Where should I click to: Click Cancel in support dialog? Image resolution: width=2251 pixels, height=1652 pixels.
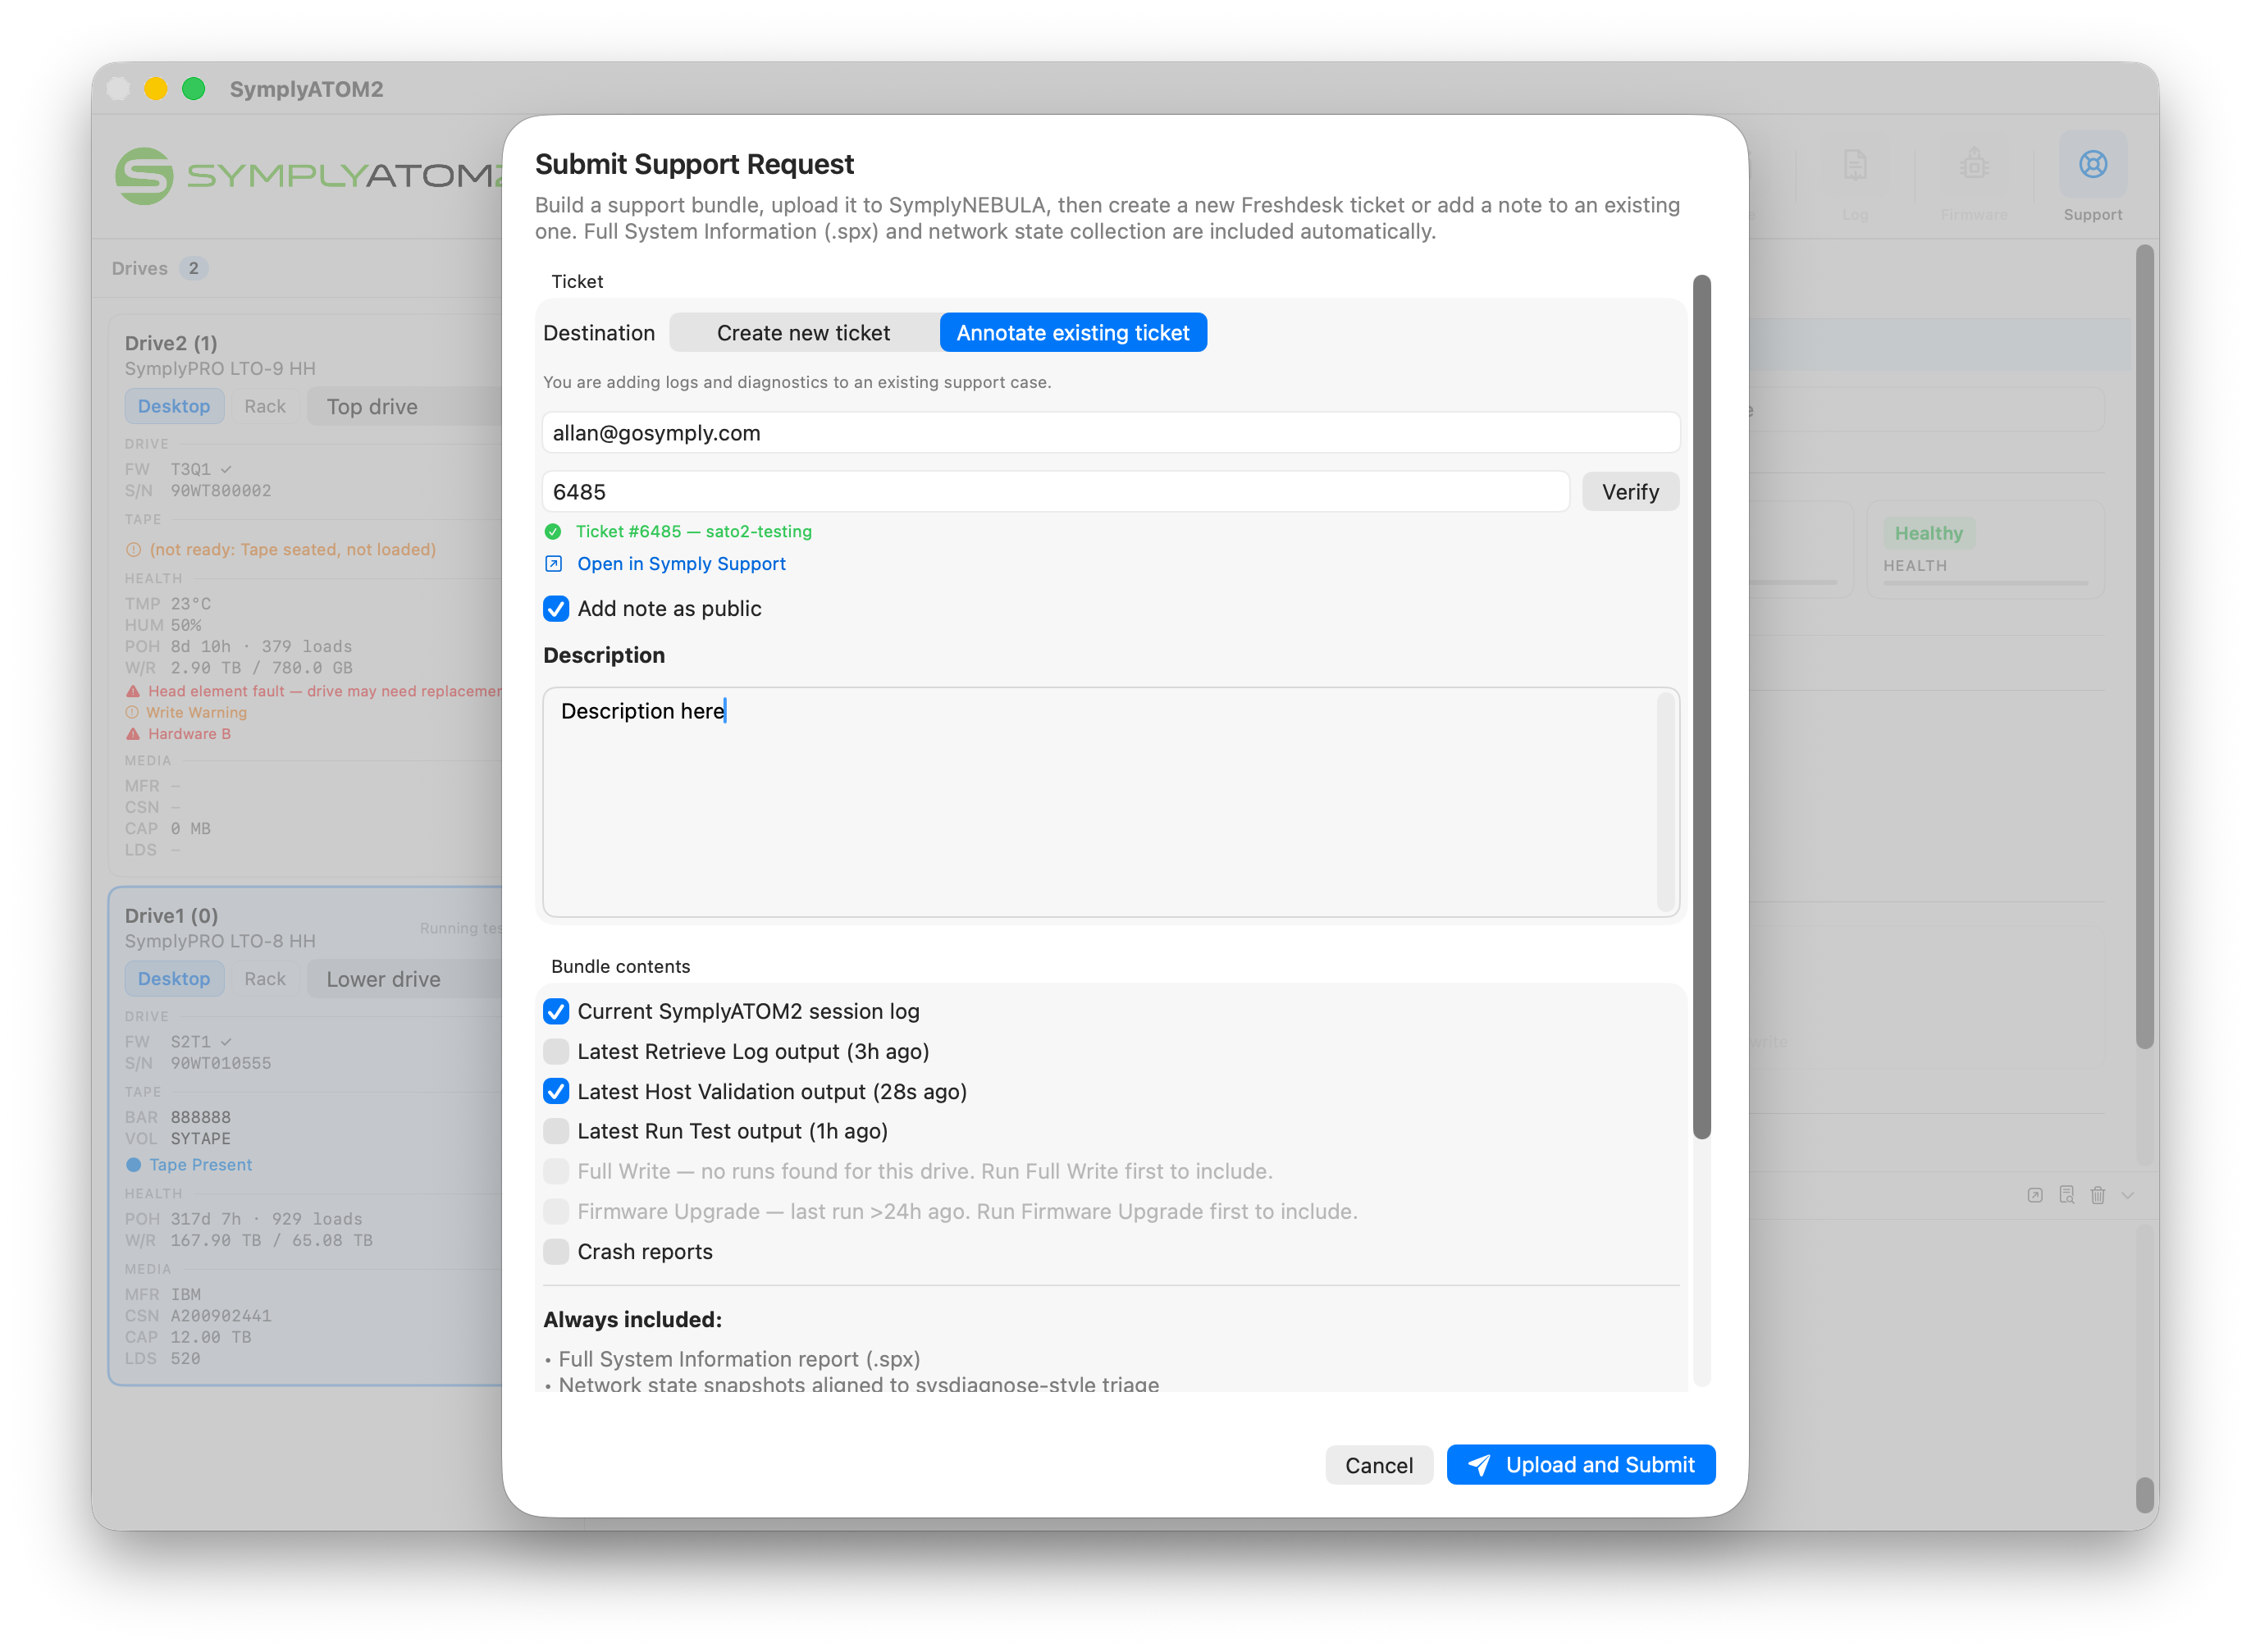1378,1465
